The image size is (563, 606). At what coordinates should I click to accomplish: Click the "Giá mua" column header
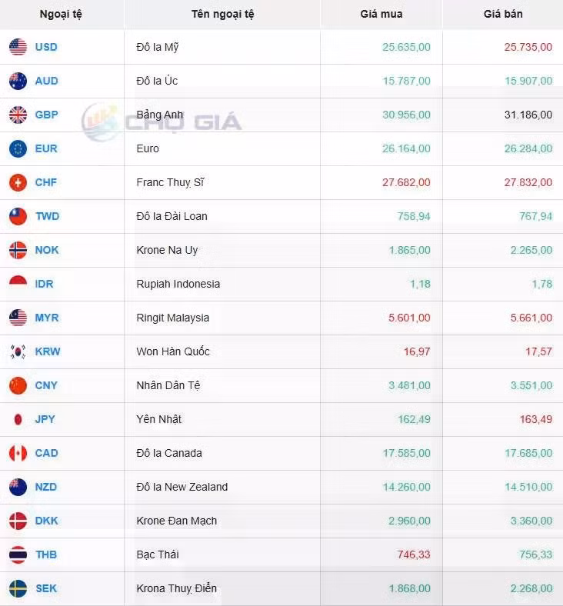click(x=381, y=14)
